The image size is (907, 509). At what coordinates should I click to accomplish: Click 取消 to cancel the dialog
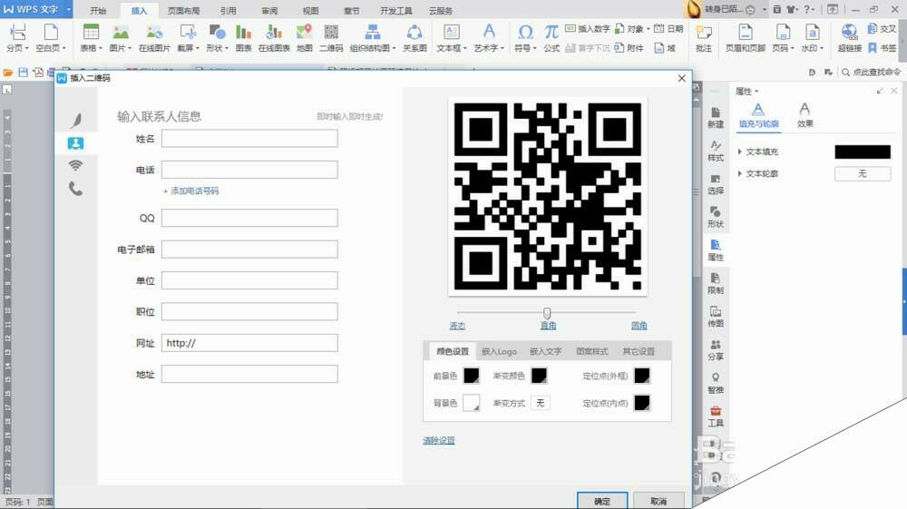(658, 501)
